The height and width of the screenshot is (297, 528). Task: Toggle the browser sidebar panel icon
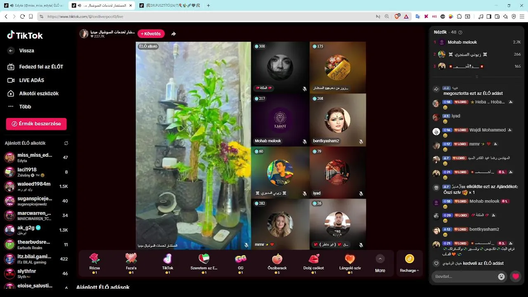(489, 16)
